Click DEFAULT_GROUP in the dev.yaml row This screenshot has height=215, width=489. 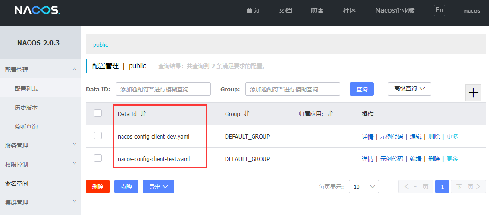pos(247,136)
